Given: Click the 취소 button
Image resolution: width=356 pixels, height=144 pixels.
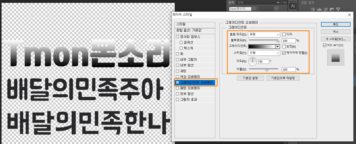Looking at the screenshot, I should [x=336, y=32].
